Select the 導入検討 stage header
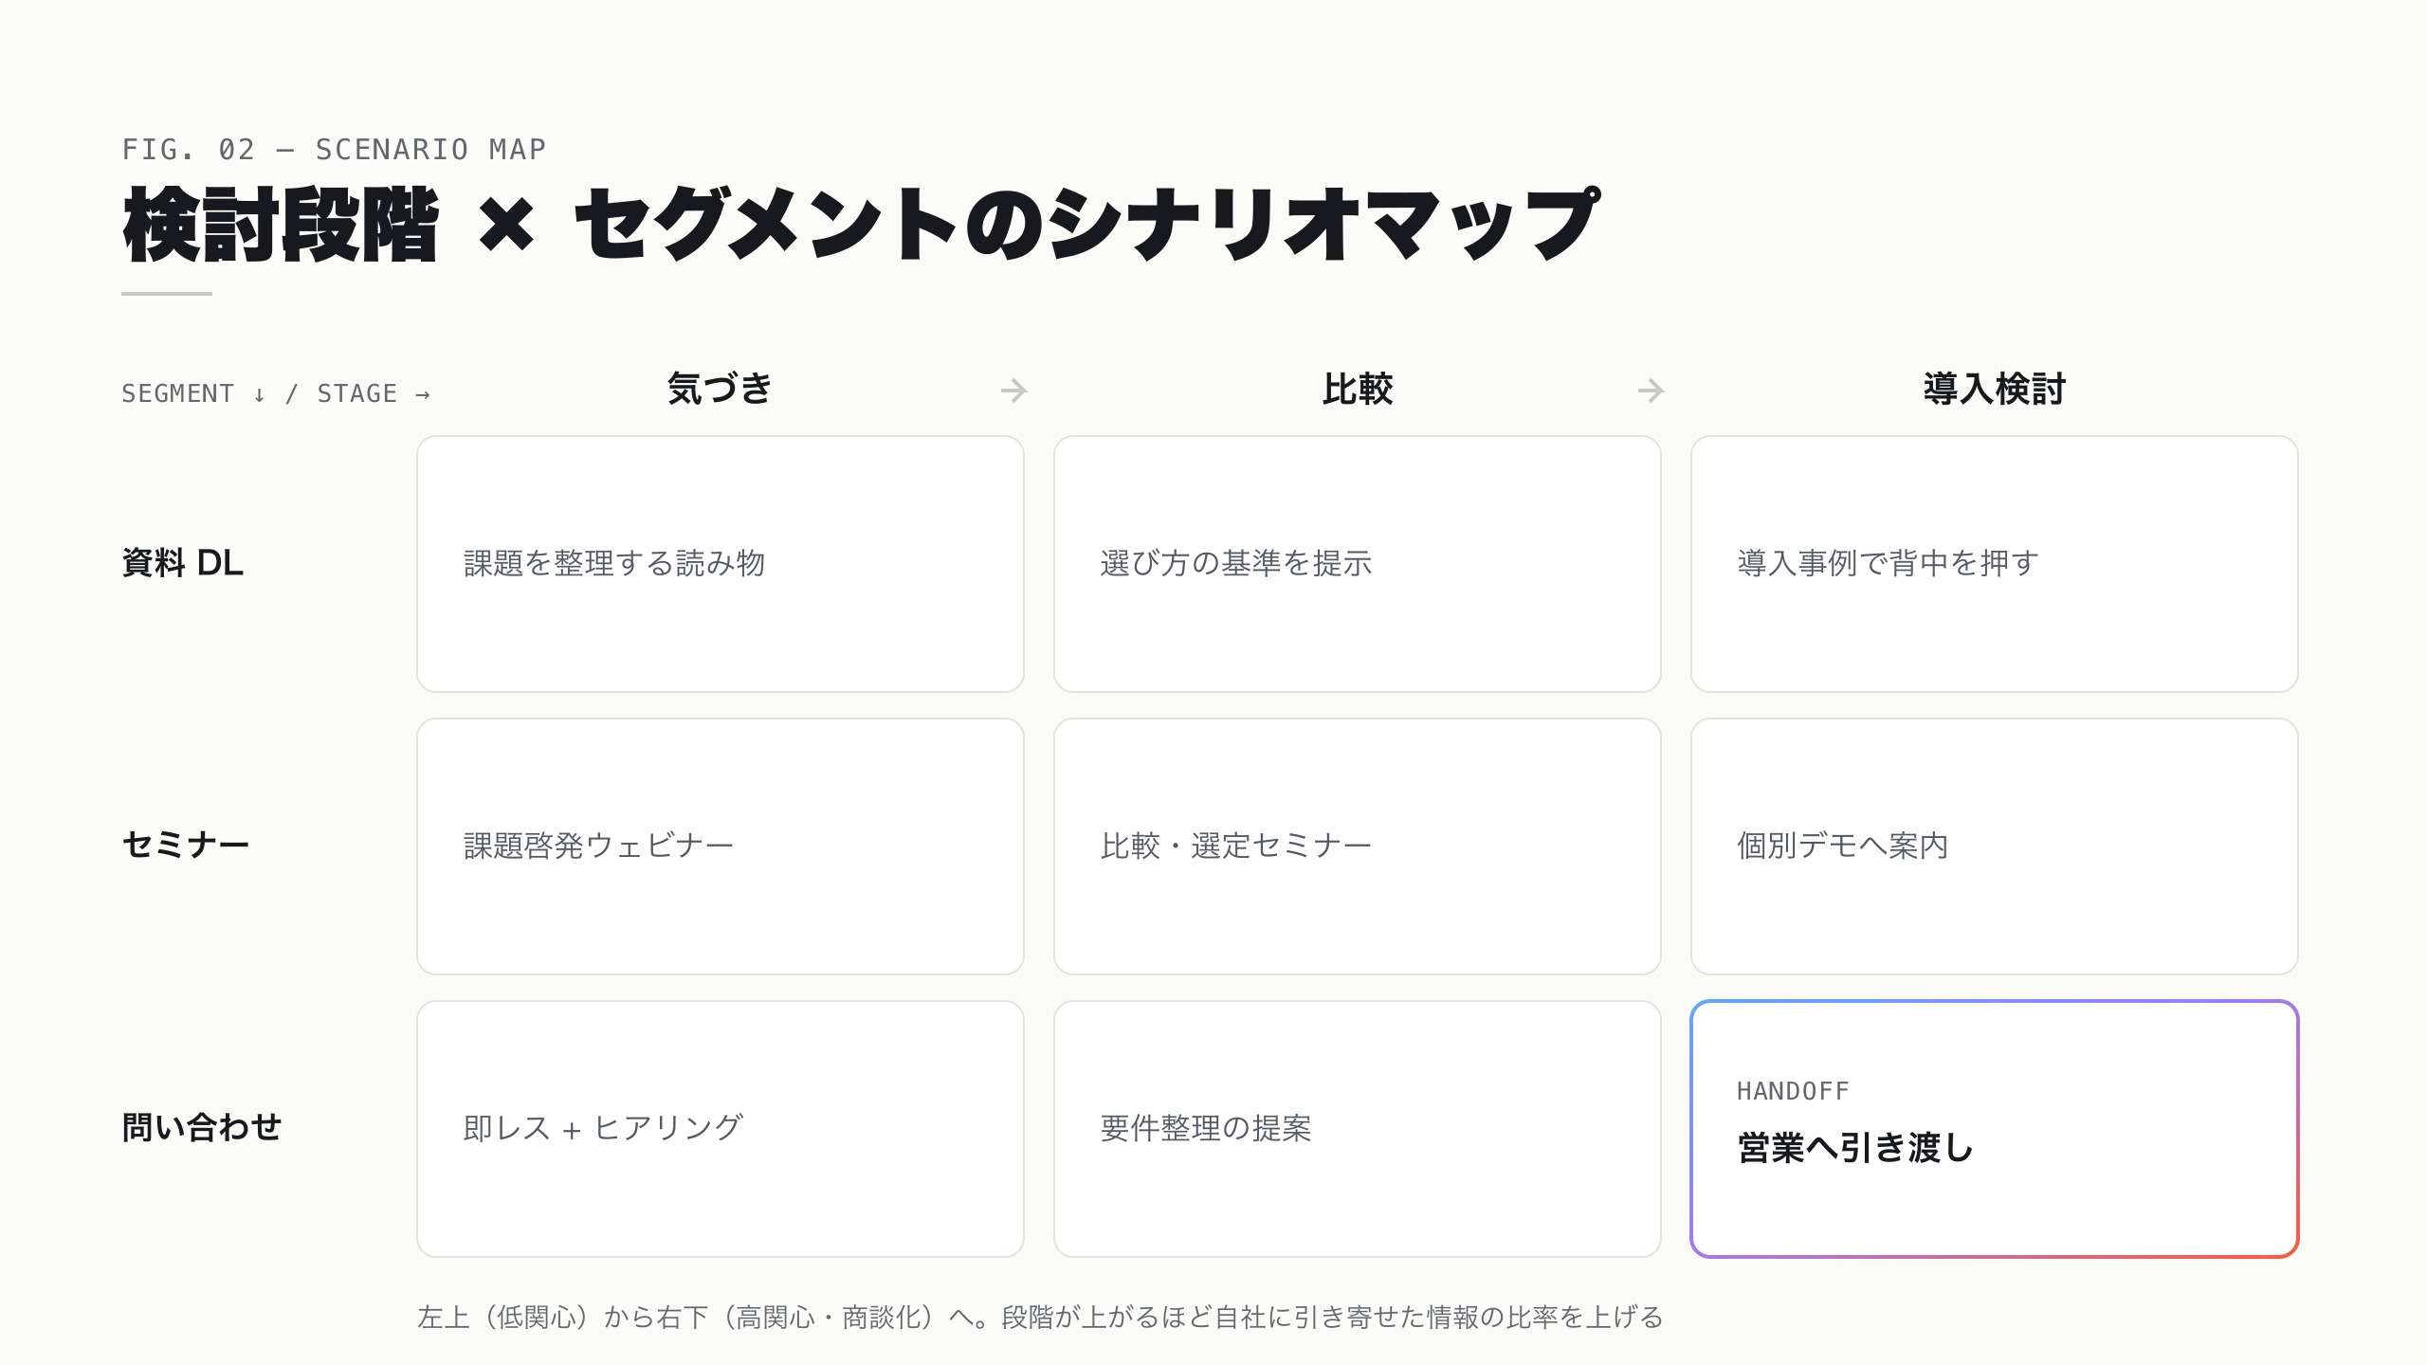 click(x=1995, y=390)
